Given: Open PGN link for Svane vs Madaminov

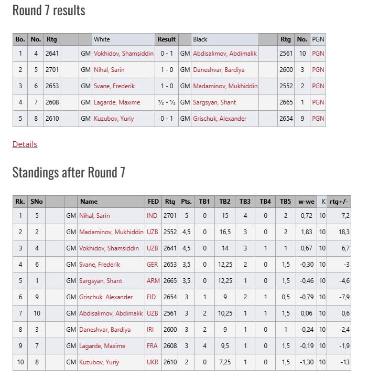Looking at the screenshot, I should (x=318, y=86).
